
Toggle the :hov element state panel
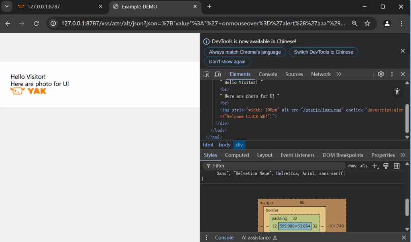coord(352,166)
